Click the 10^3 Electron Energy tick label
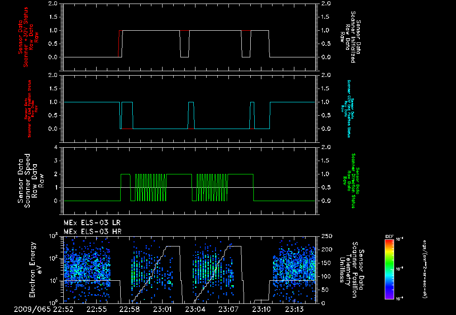The height and width of the screenshot is (315, 456). [54, 236]
